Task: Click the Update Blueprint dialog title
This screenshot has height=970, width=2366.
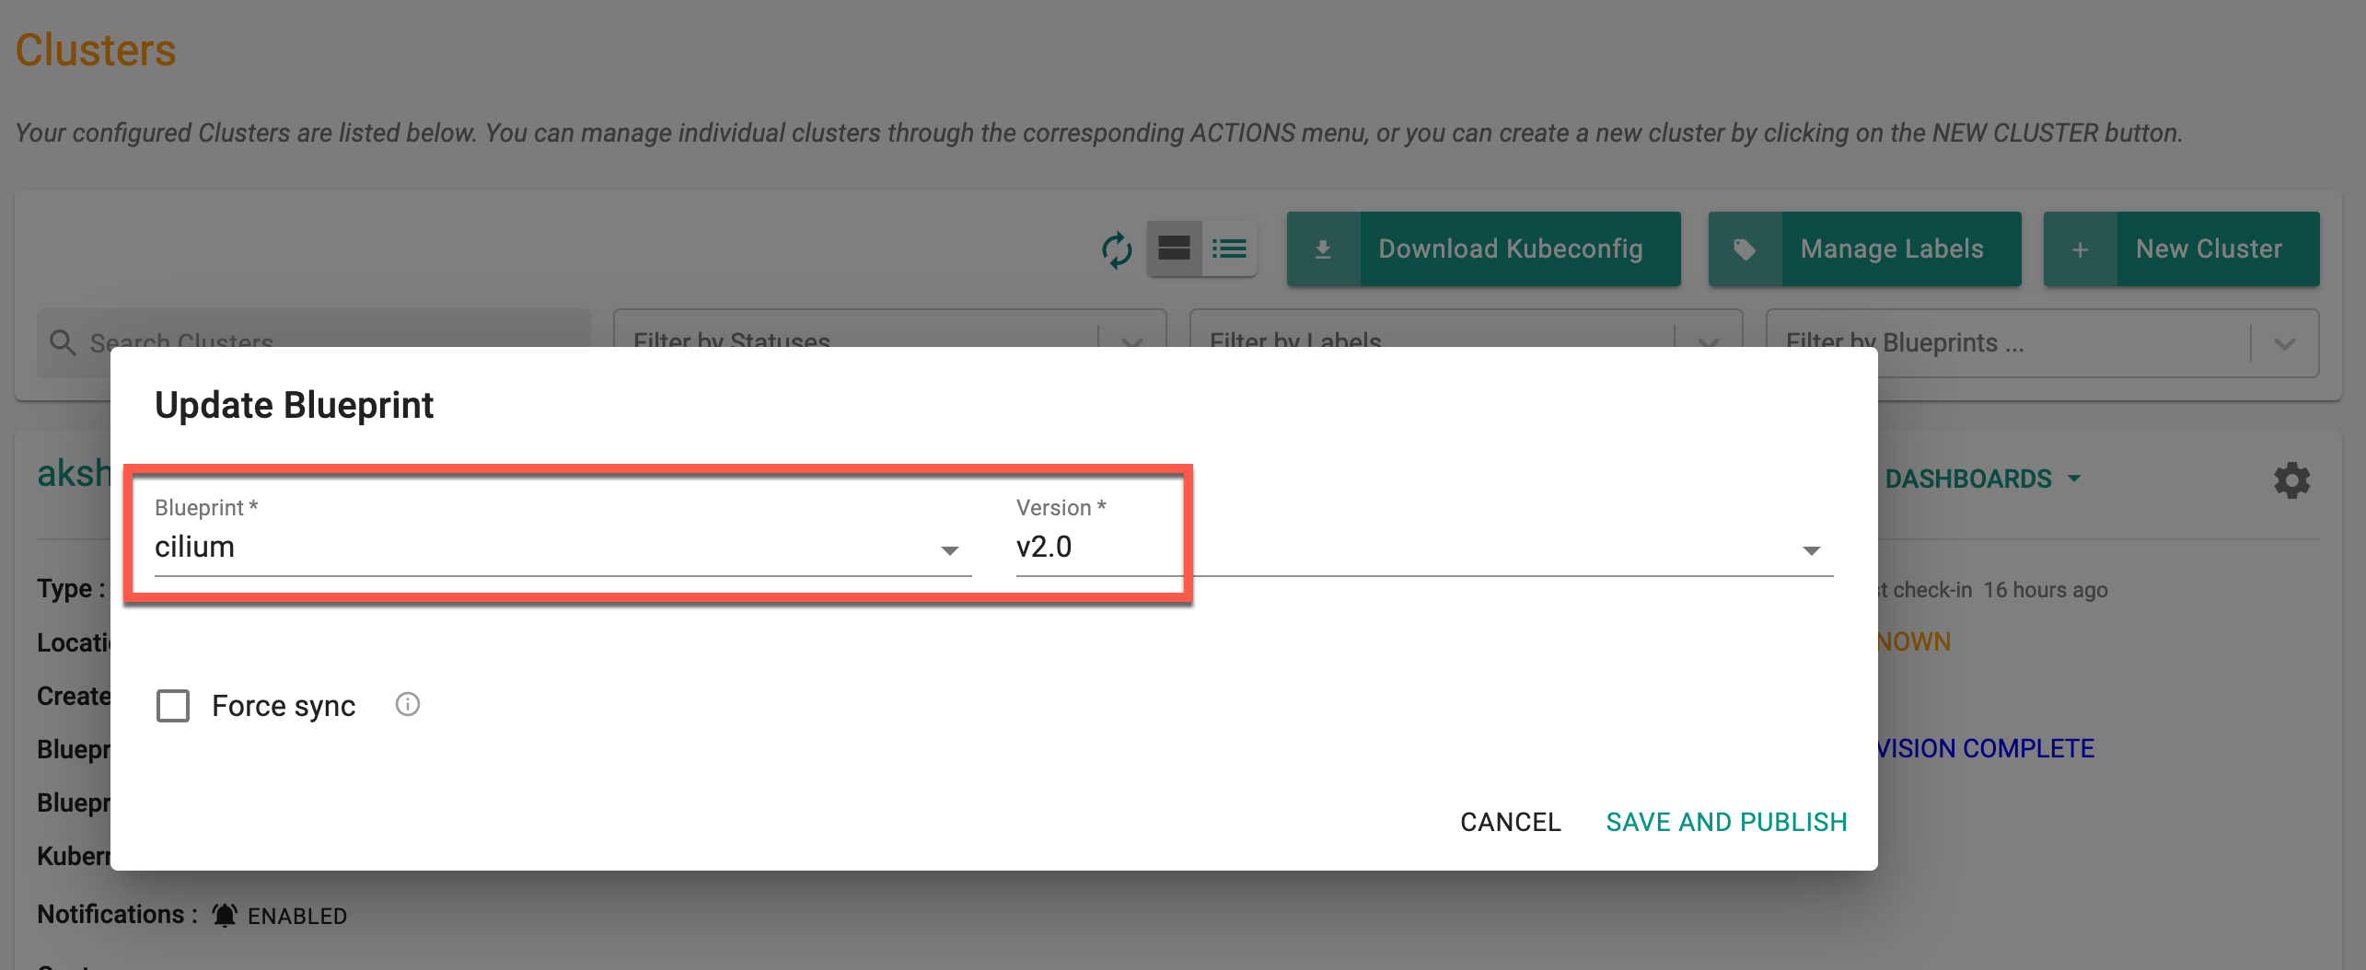Action: click(294, 405)
